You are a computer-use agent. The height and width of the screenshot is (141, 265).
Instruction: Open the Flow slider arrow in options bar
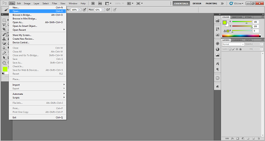click(x=103, y=10)
